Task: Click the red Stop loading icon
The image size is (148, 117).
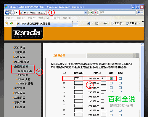Action: (x=95, y=12)
